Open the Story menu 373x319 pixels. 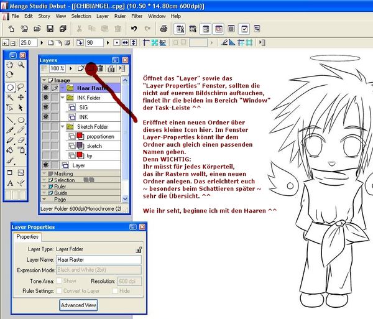[44, 16]
